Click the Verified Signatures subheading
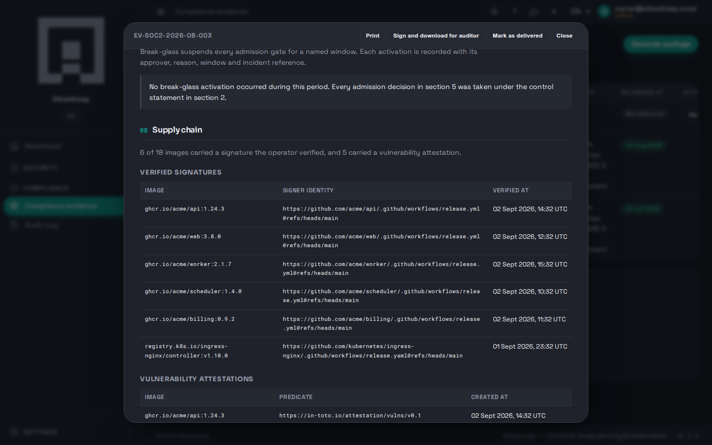The image size is (712, 445). [x=180, y=172]
